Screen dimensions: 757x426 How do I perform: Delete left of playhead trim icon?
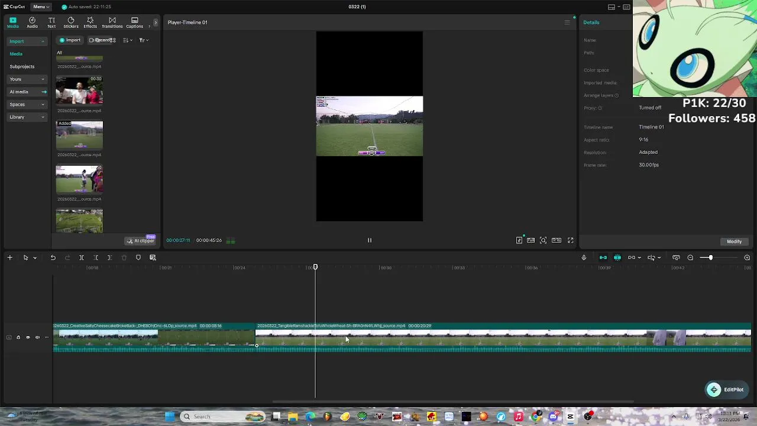pos(96,257)
